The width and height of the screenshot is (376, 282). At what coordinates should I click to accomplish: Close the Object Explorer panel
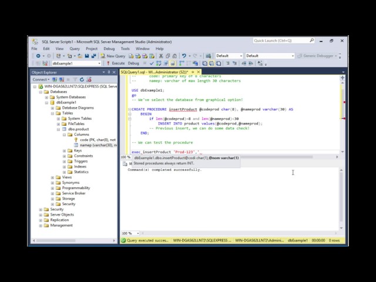tap(114, 72)
